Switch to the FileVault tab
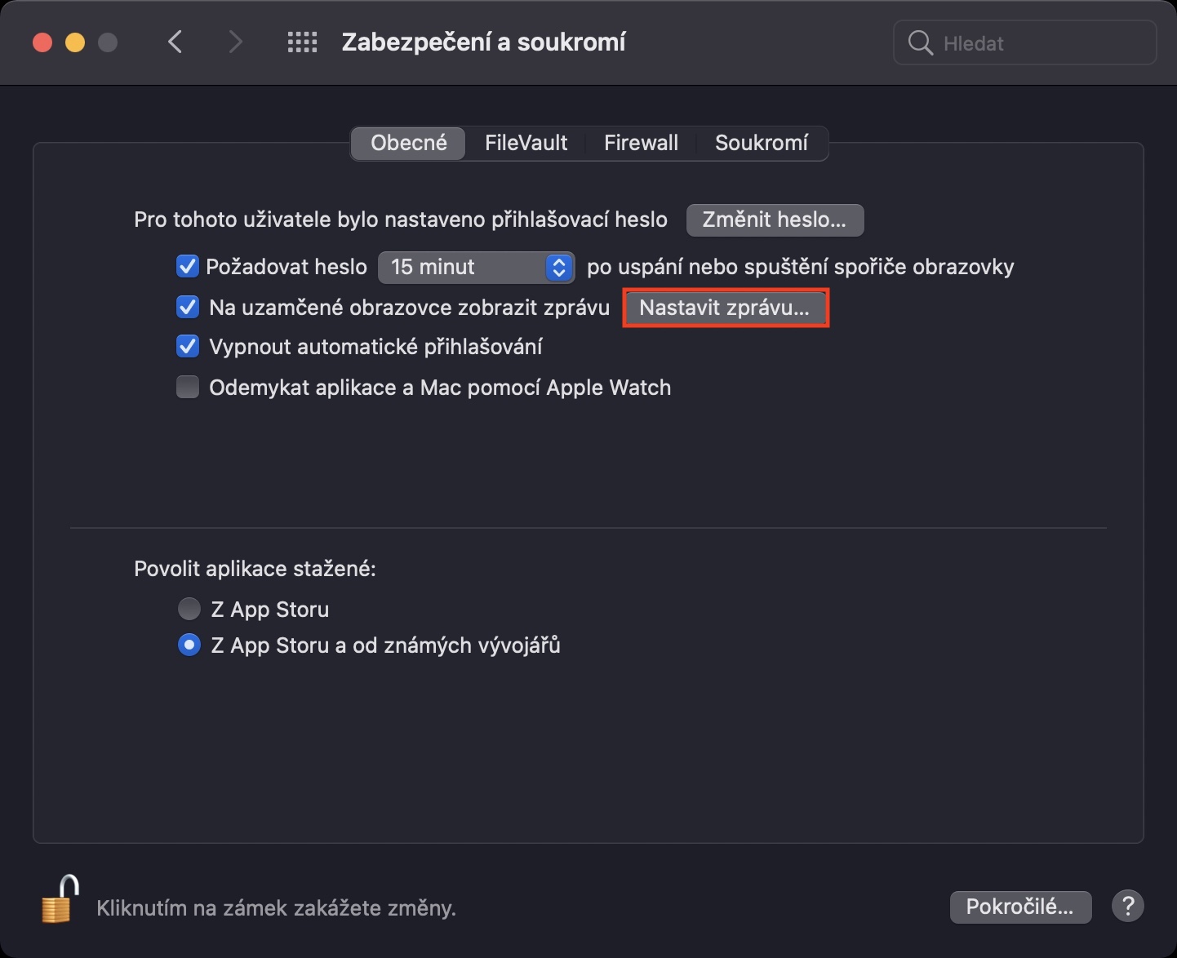 coord(526,143)
